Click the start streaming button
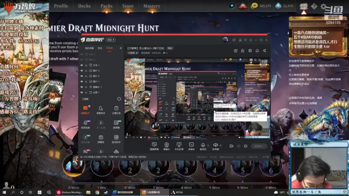This screenshot has width=349, height=196. tap(258, 146)
